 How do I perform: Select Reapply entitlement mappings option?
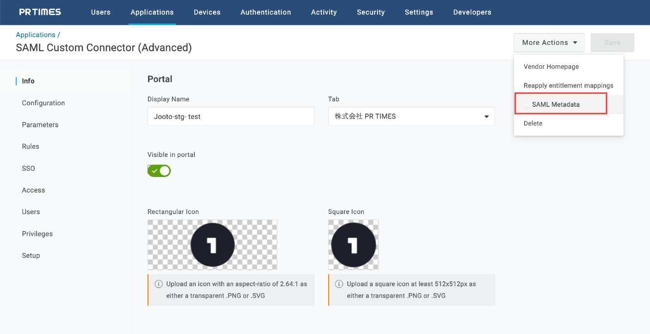(568, 86)
